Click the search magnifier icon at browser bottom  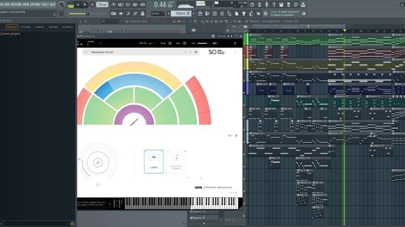tap(73, 224)
